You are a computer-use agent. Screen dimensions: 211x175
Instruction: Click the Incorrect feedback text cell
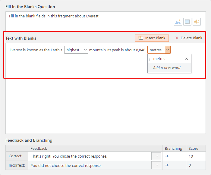pos(90,165)
